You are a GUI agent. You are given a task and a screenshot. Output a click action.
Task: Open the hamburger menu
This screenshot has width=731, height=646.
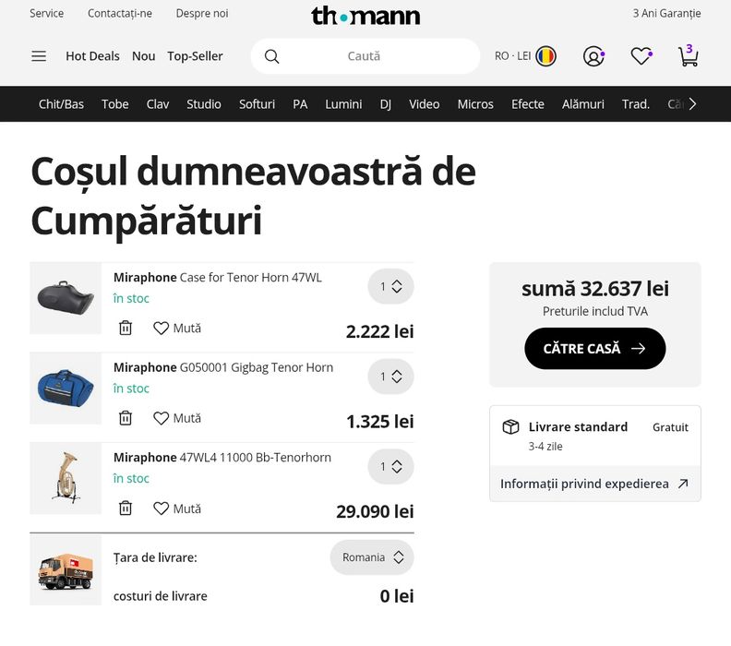pyautogui.click(x=39, y=56)
